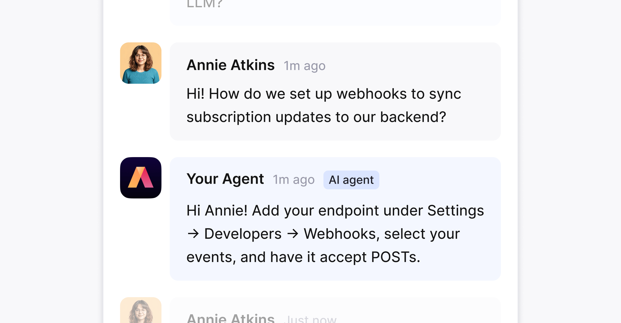The width and height of the screenshot is (621, 323).
Task: Click the "1m ago" timestamp next to Your Agent
Action: pos(294,180)
